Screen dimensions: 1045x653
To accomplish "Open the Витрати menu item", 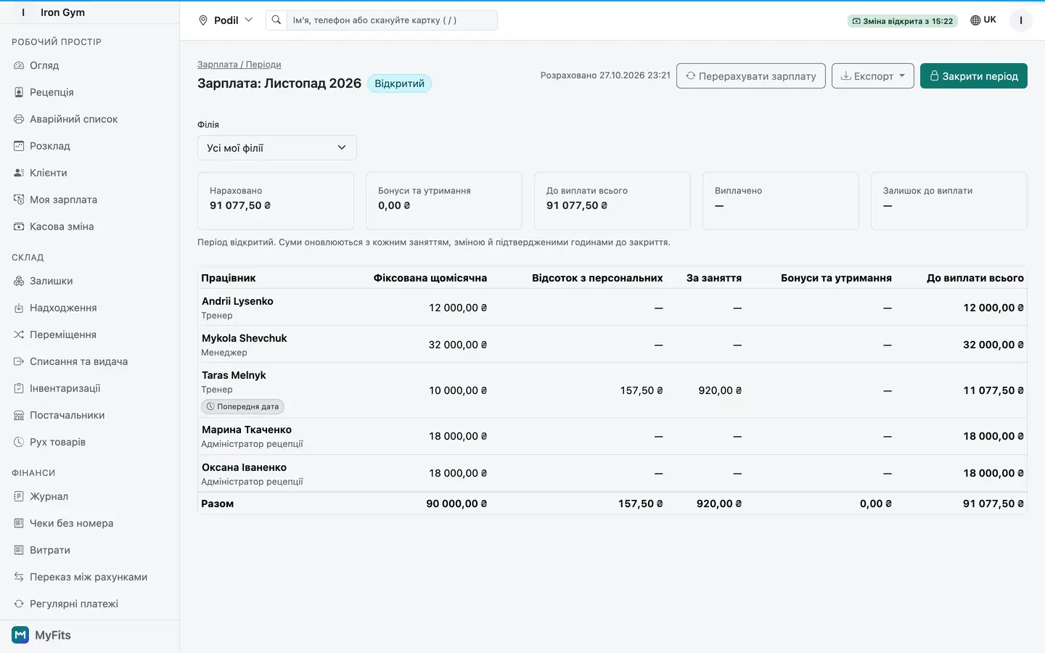I will [50, 550].
